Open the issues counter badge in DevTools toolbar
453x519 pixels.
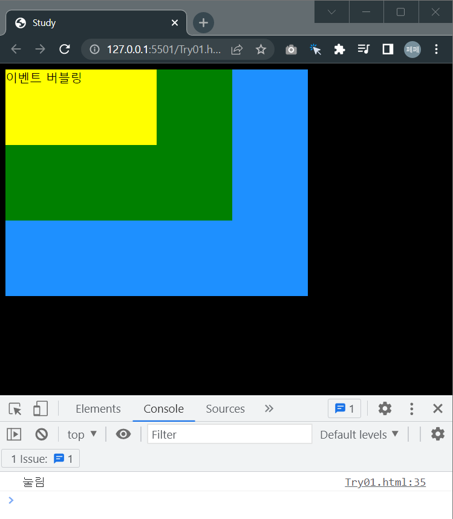point(344,409)
